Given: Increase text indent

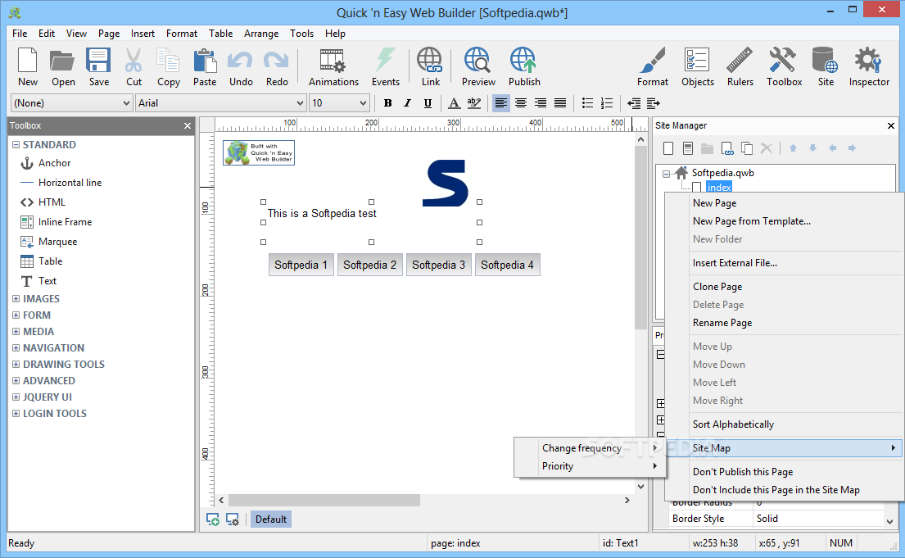Looking at the screenshot, I should point(654,103).
